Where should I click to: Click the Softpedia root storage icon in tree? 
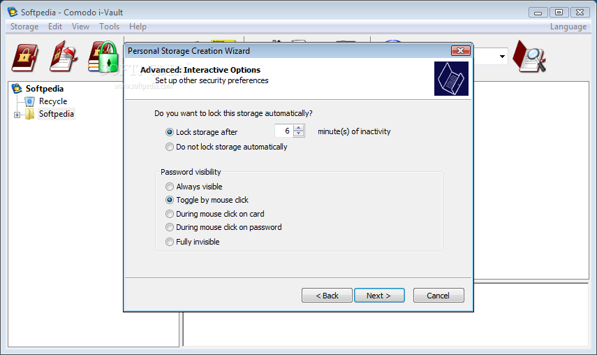17,88
